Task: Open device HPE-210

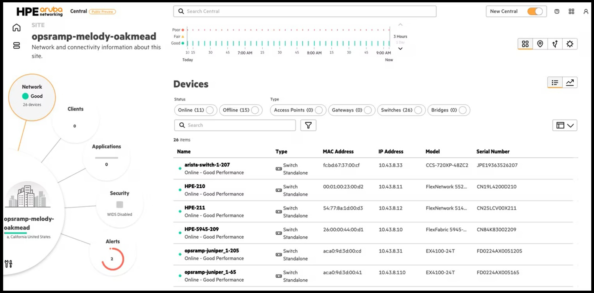Action: 195,186
